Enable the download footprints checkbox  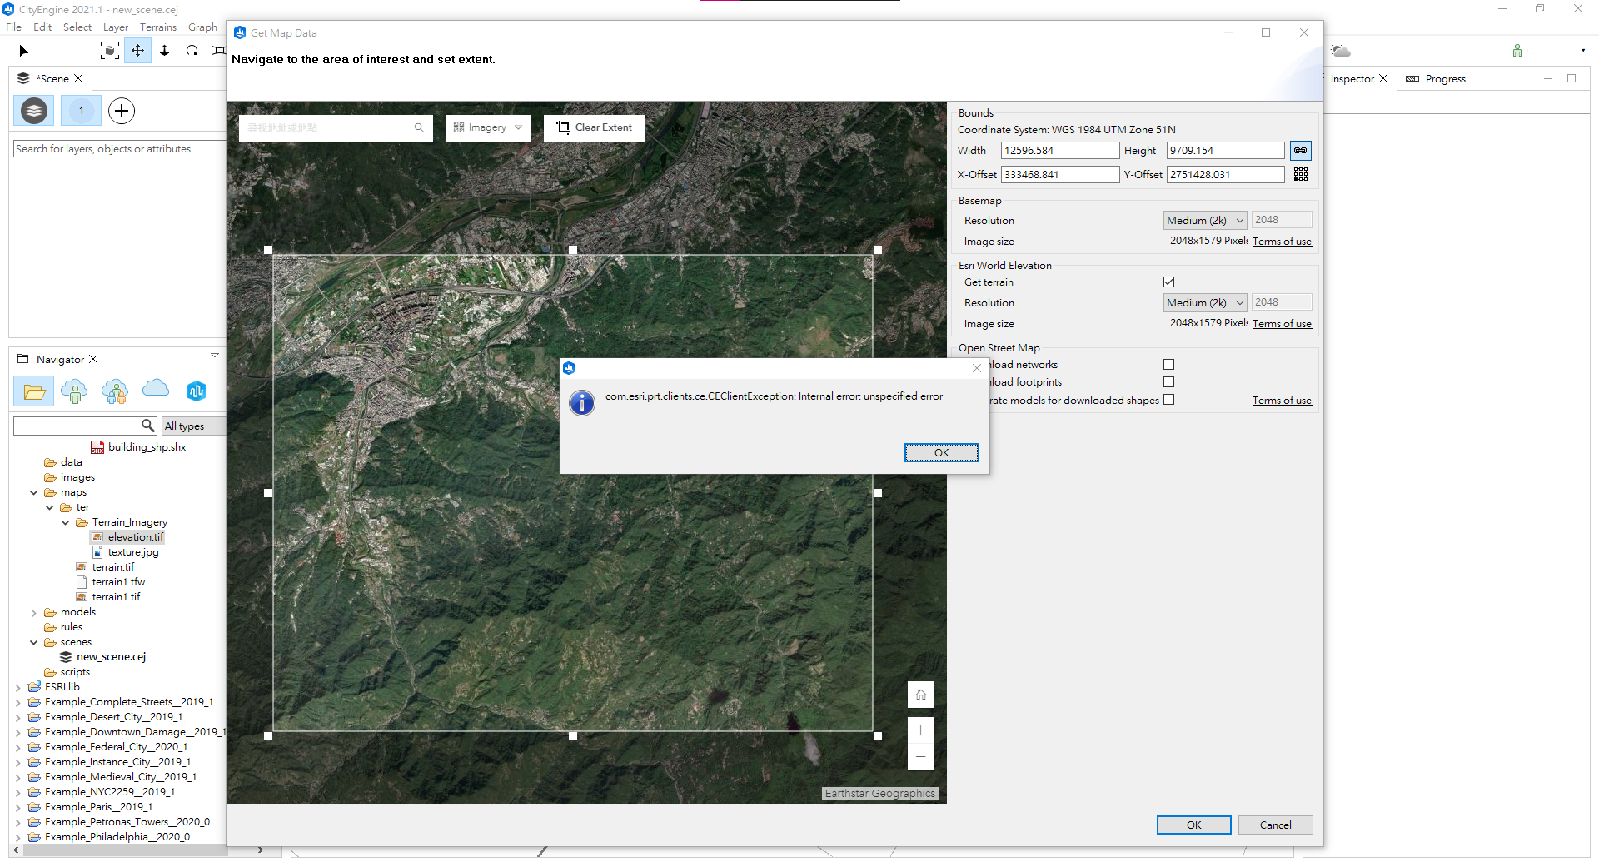click(x=1169, y=382)
